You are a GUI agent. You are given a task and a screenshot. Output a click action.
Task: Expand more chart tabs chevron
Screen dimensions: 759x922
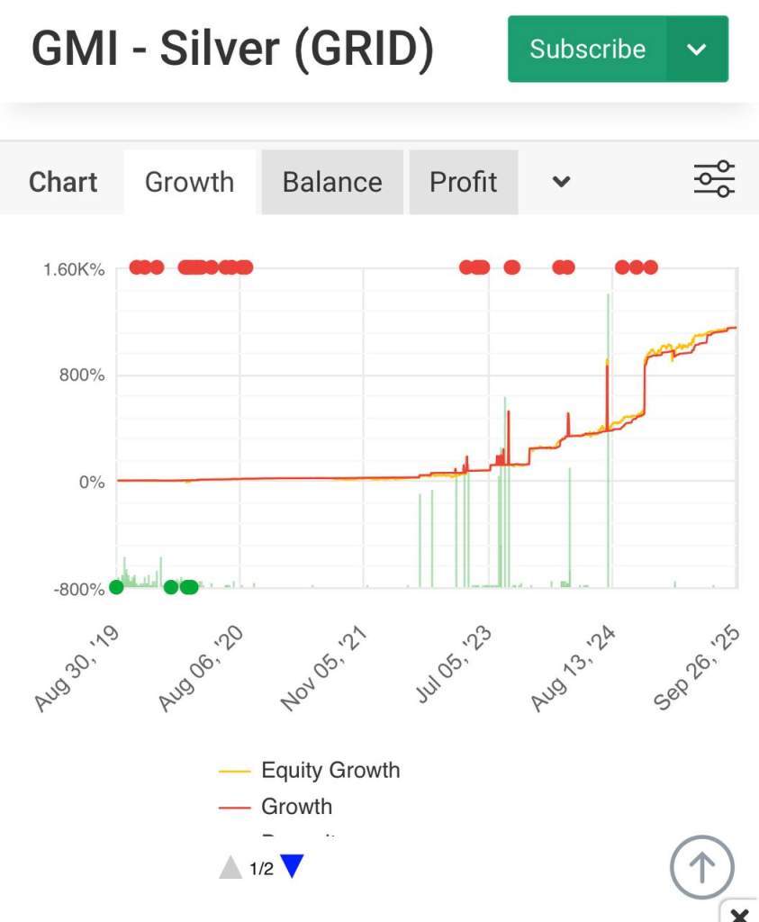tap(561, 182)
